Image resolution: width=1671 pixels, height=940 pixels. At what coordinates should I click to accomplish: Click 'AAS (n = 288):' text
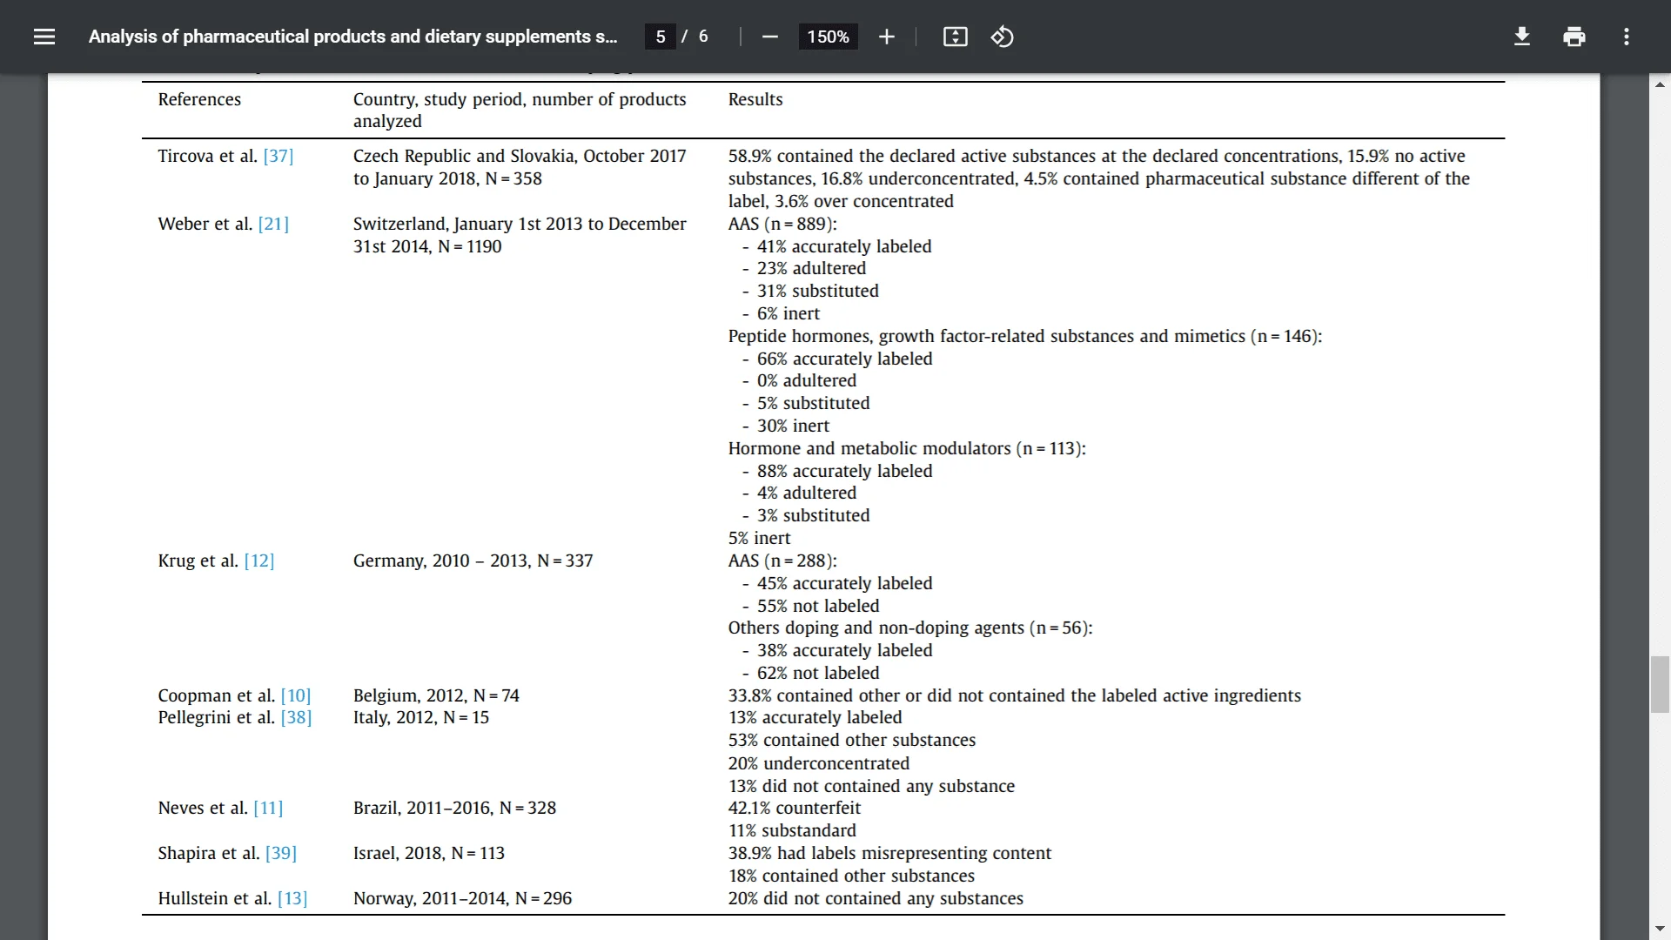(782, 561)
